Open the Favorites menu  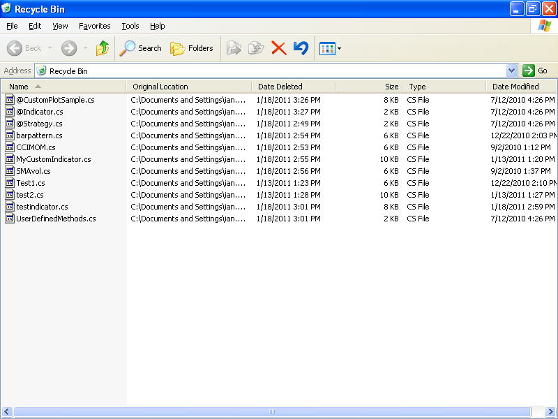pyautogui.click(x=95, y=26)
